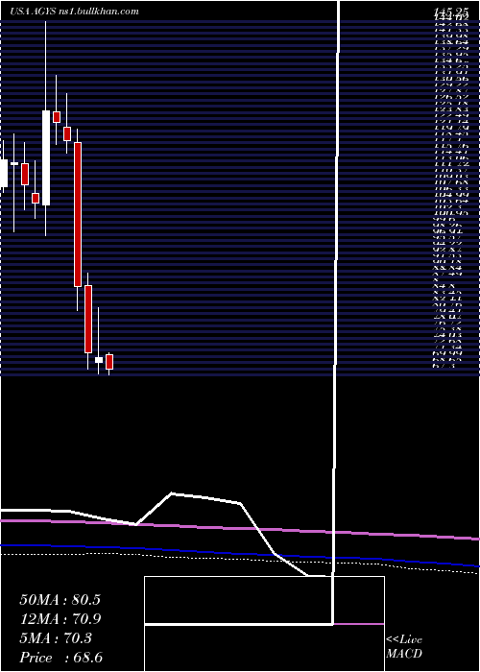Click the '<<Live MACD' label
The height and width of the screenshot is (672, 480).
tap(404, 647)
